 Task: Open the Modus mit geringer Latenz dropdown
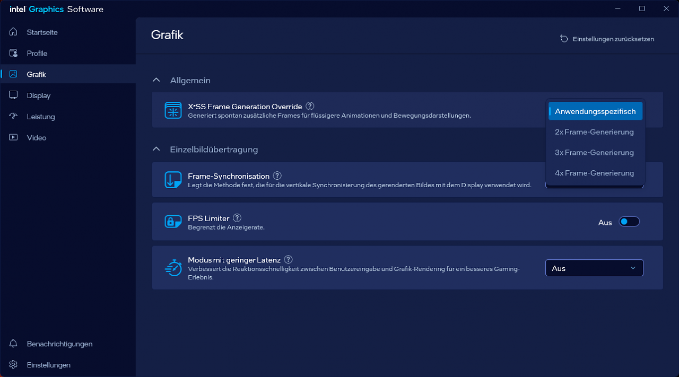coord(594,268)
